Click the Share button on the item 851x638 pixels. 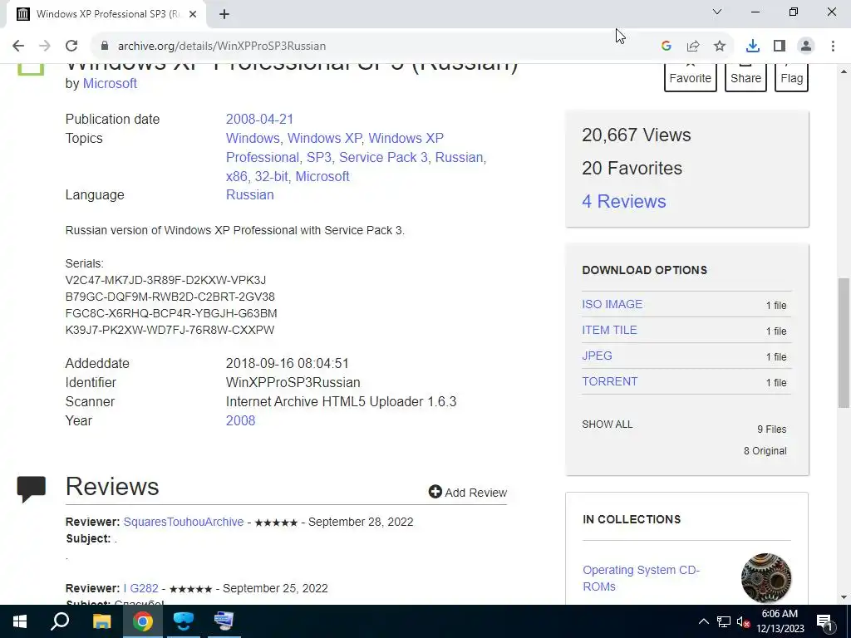[745, 77]
